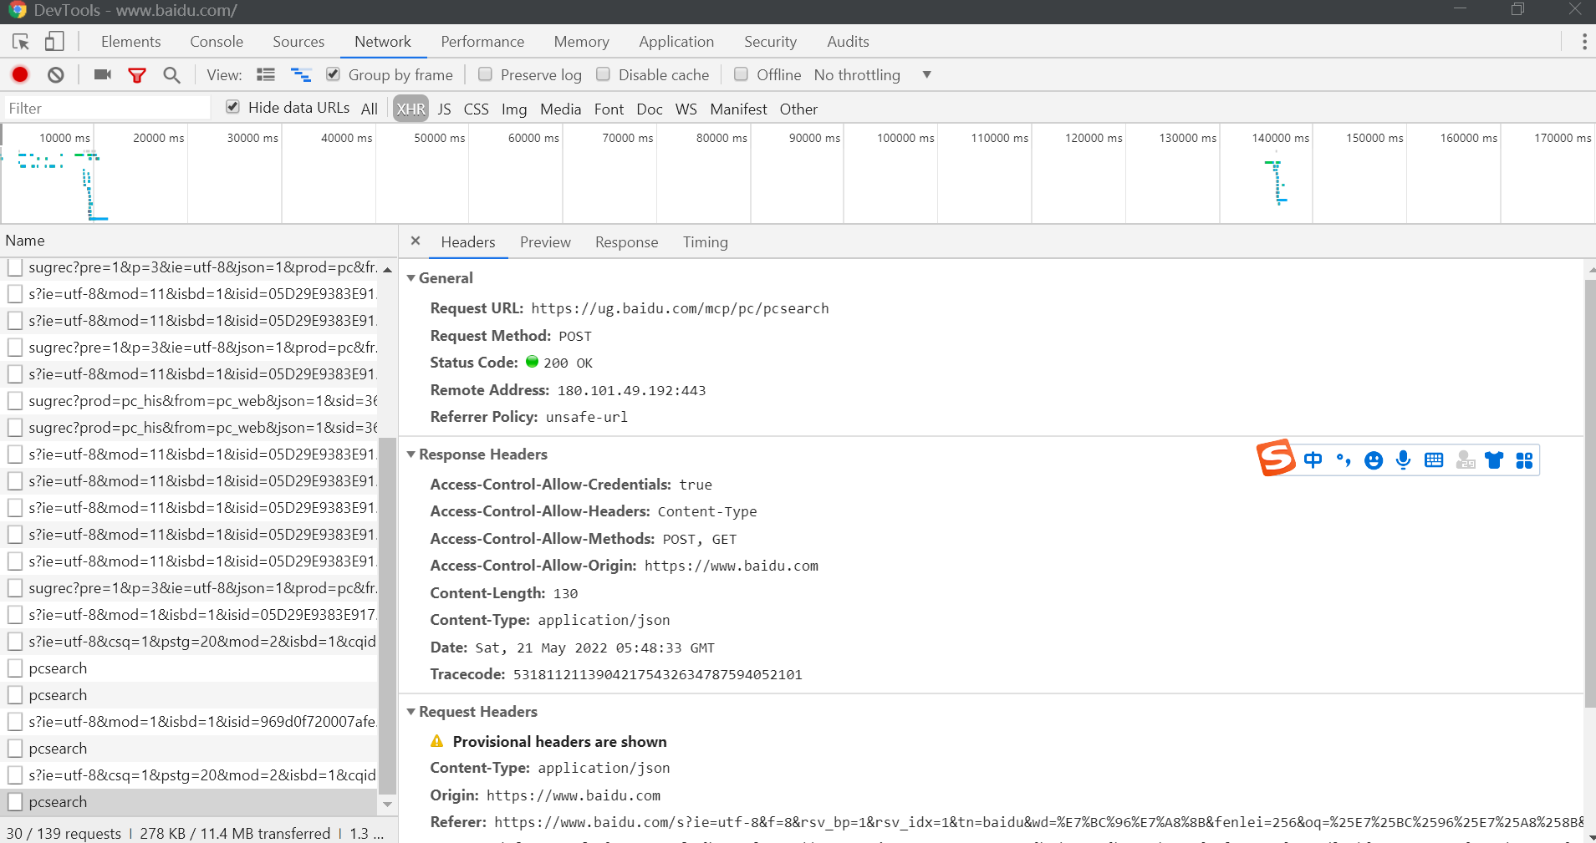Close the request details pane

tap(416, 241)
